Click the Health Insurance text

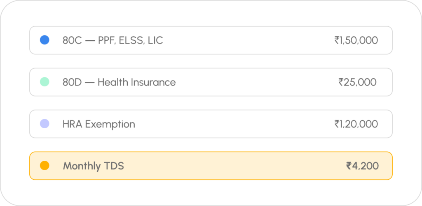point(136,82)
